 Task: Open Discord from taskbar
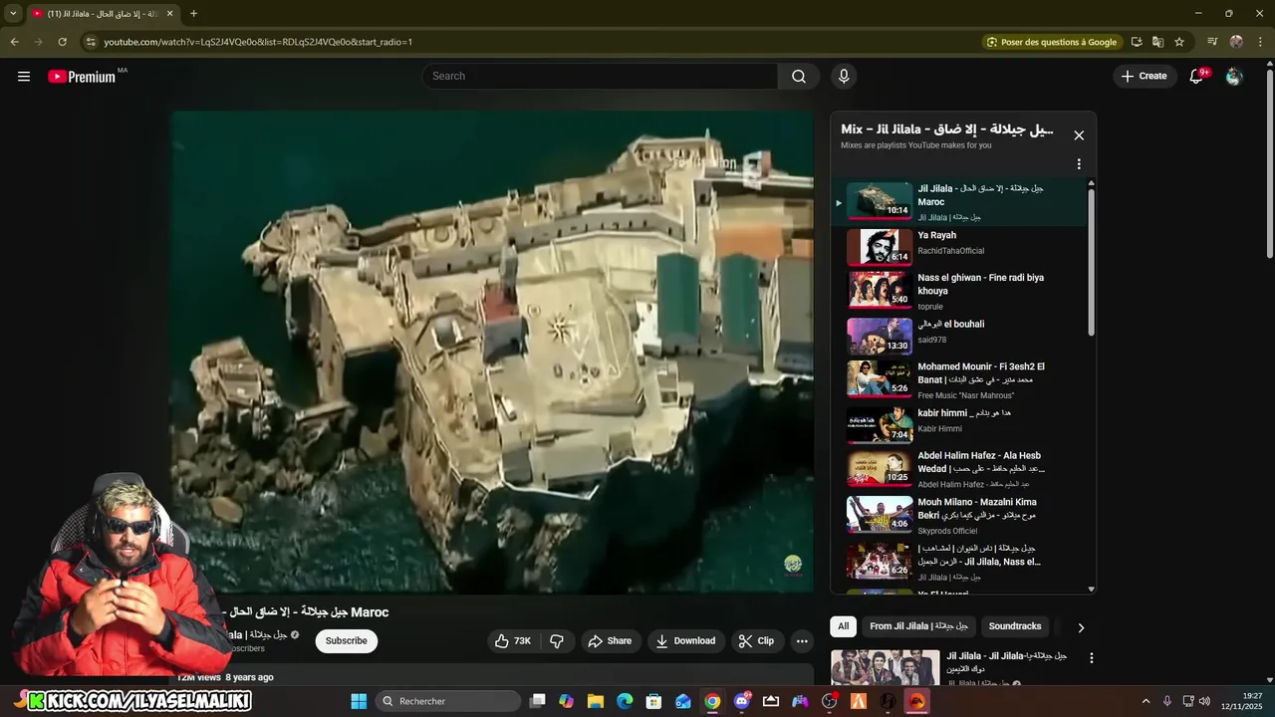741,701
